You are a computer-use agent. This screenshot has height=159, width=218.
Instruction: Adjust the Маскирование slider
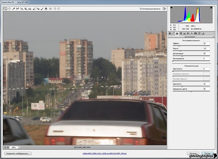(x=173, y=61)
